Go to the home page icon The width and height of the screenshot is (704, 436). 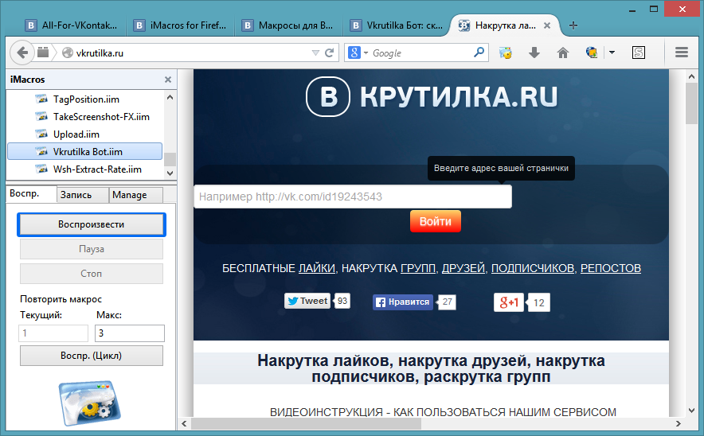pos(562,53)
